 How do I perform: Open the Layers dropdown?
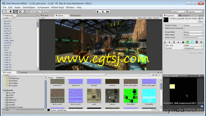[x=178, y=12]
